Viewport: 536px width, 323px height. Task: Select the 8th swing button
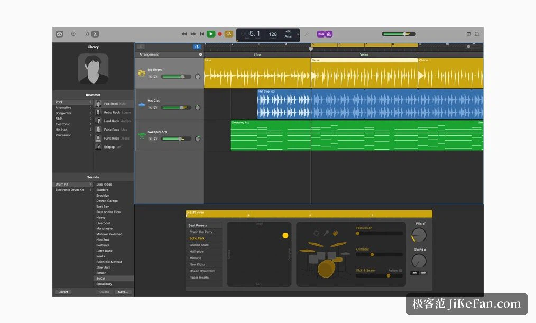point(414,273)
